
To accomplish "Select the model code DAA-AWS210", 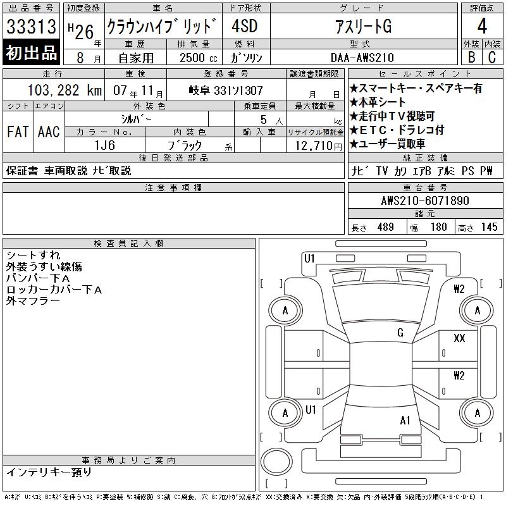I will 362,58.
